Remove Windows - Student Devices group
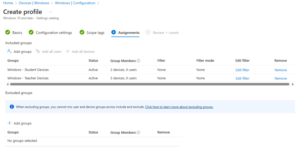The height and width of the screenshot is (150, 301). [x=280, y=70]
